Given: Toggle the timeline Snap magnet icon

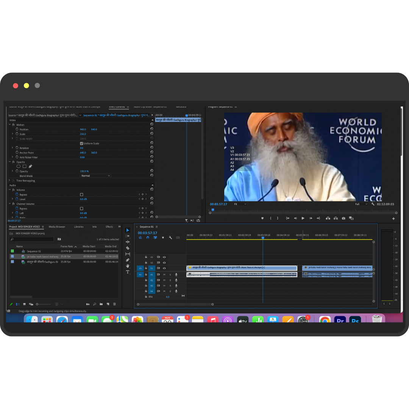Looking at the screenshot, I should 148,238.
